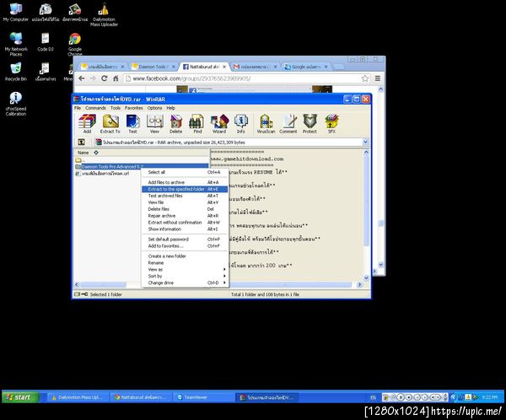Click the Start button
Viewport: 506px width, 420px height.
click(x=20, y=397)
